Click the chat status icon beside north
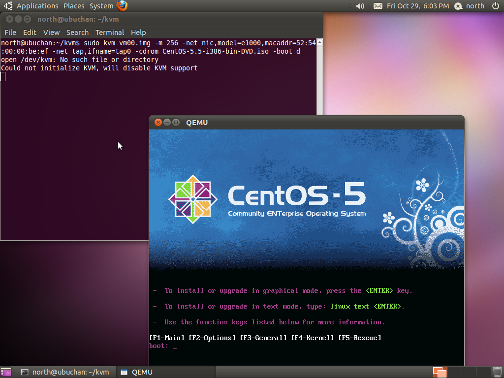 pos(458,6)
